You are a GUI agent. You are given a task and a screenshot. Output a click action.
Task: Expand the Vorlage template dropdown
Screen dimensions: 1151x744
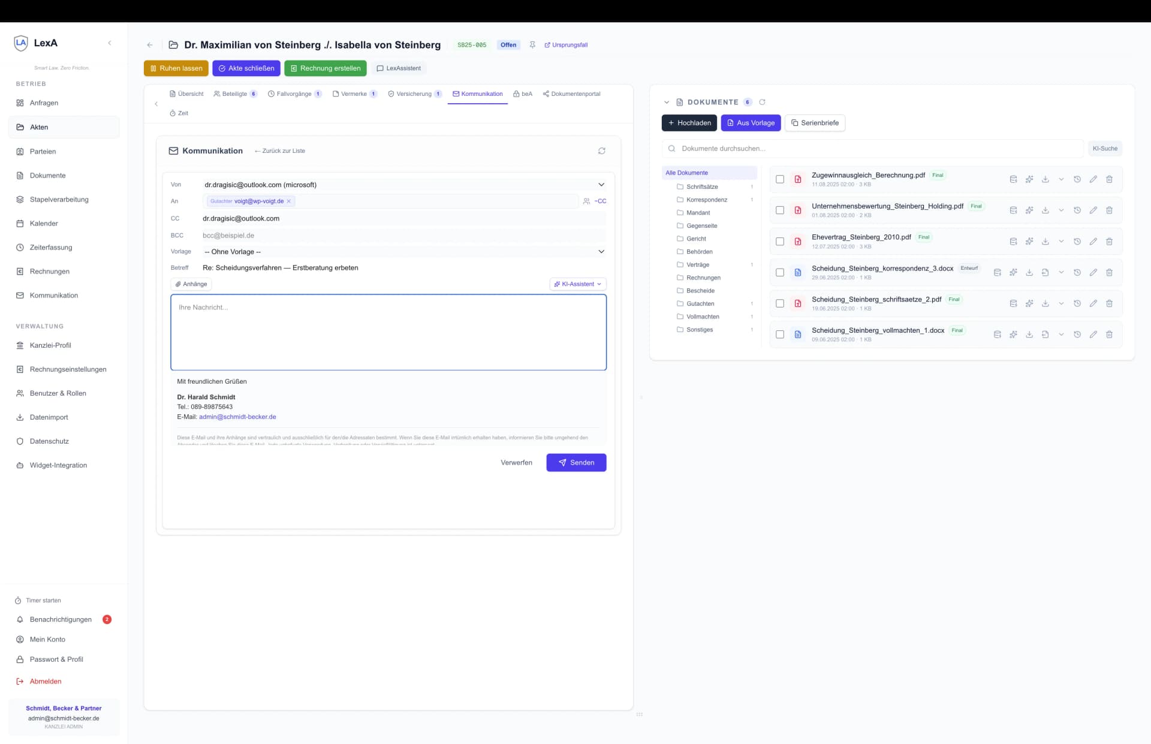pos(601,252)
